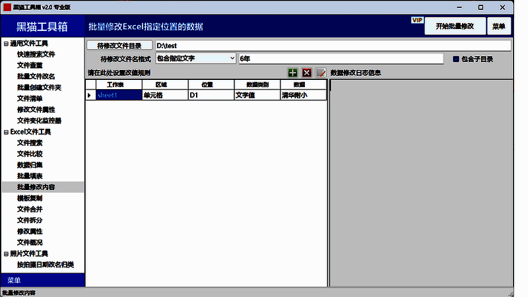Select the sheet1 cell
The height and width of the screenshot is (297, 528).
coord(119,95)
